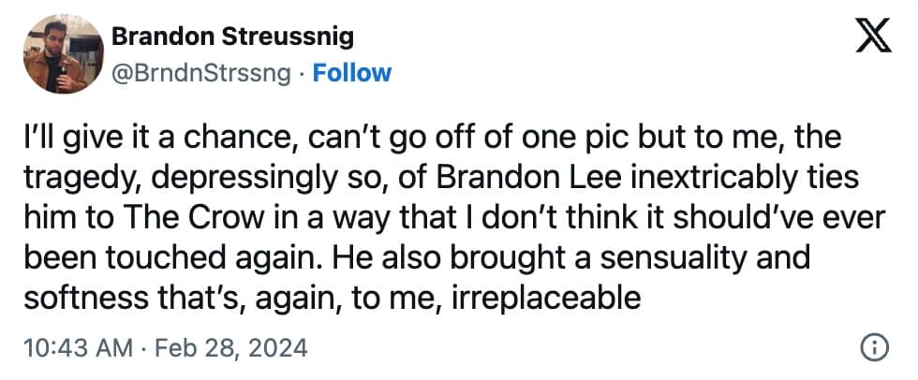Click the @BrndnStrssng handle

(x=200, y=73)
